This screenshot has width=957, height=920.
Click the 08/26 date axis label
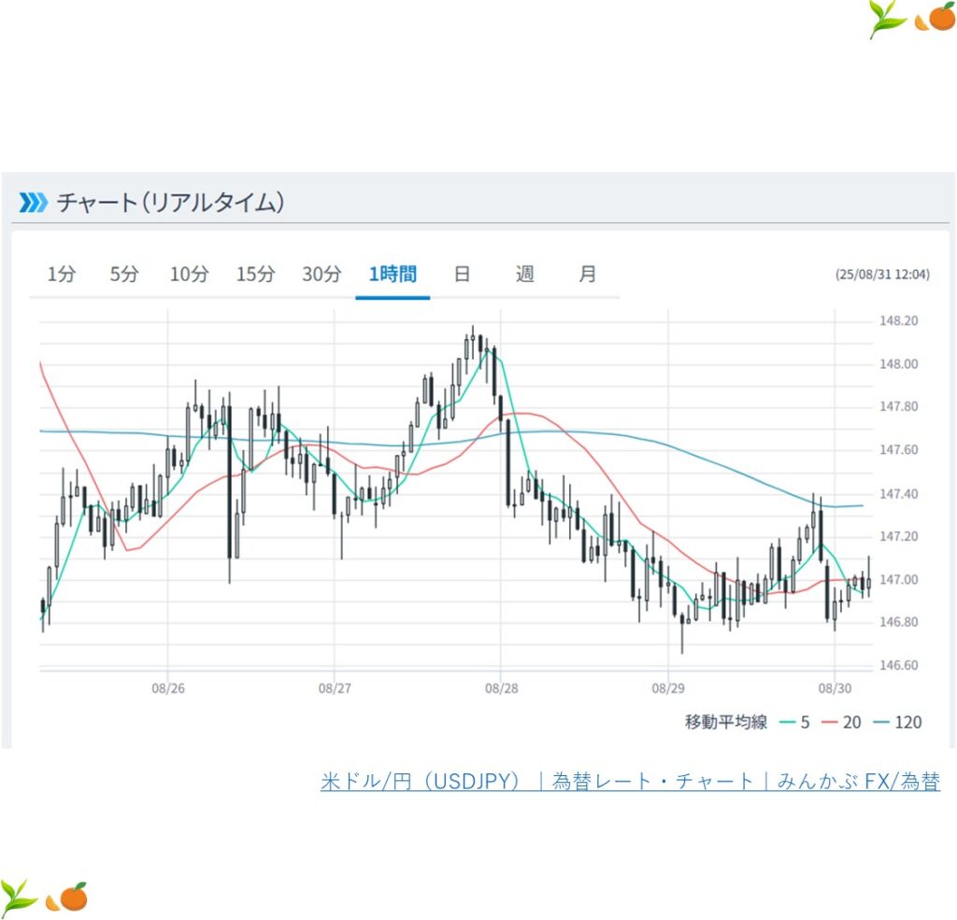click(168, 688)
